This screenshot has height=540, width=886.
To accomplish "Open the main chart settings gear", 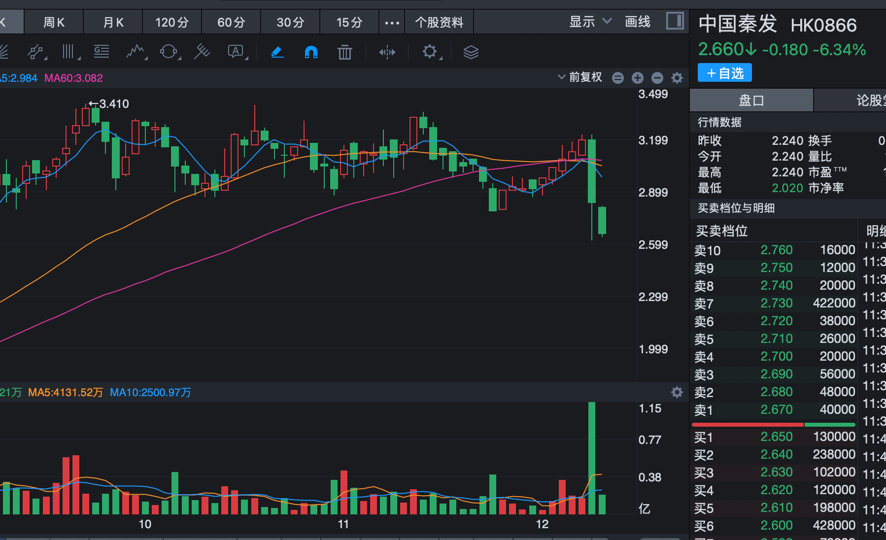I will [677, 77].
